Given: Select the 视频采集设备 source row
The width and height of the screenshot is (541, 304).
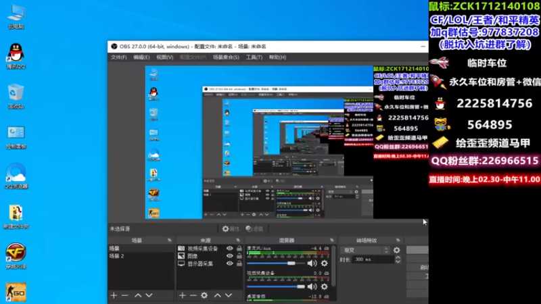Looking at the screenshot, I should point(210,249).
